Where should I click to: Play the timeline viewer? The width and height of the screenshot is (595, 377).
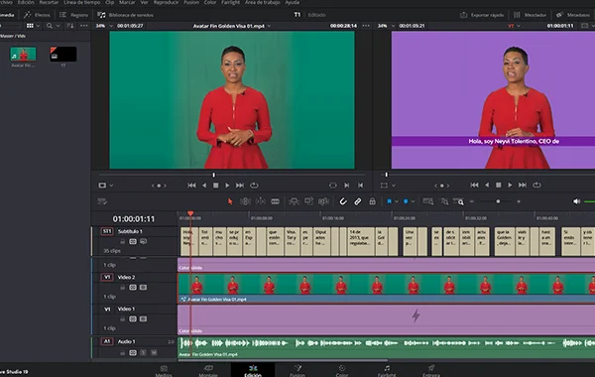510,185
